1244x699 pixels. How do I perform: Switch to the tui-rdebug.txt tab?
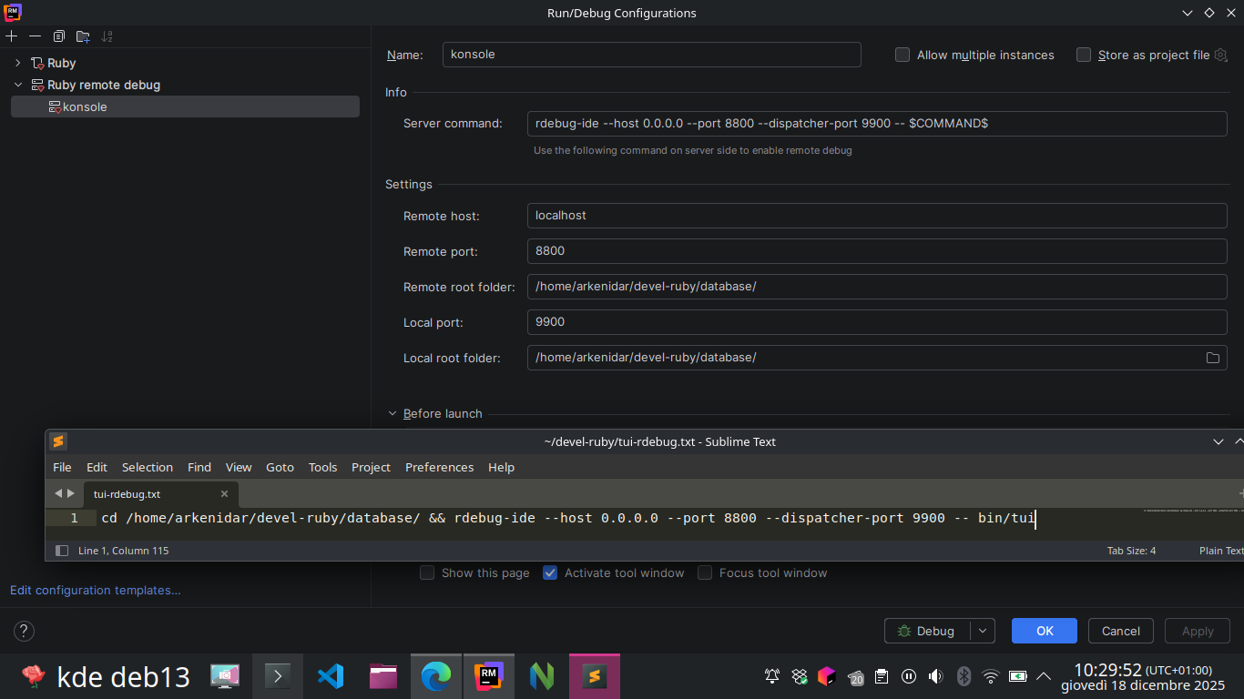(127, 494)
